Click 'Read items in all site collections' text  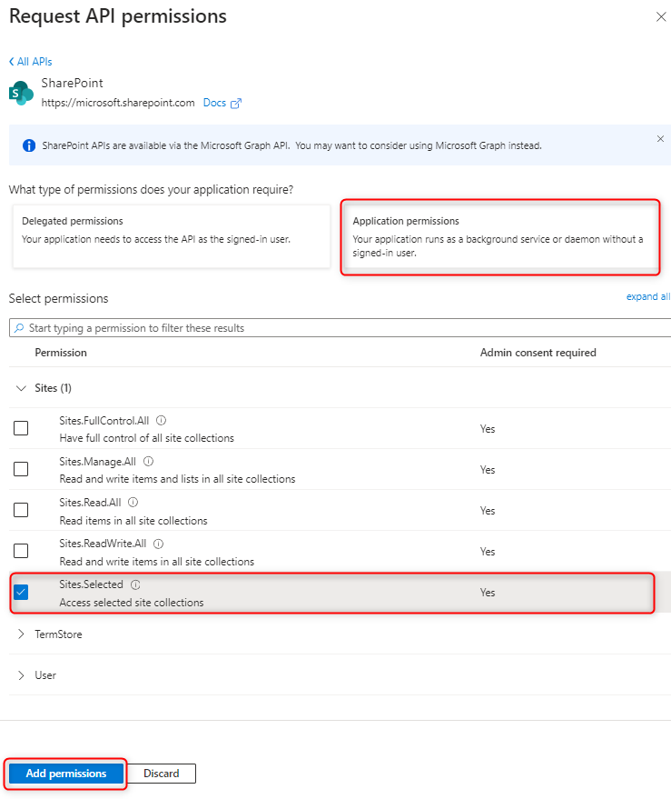click(x=133, y=521)
